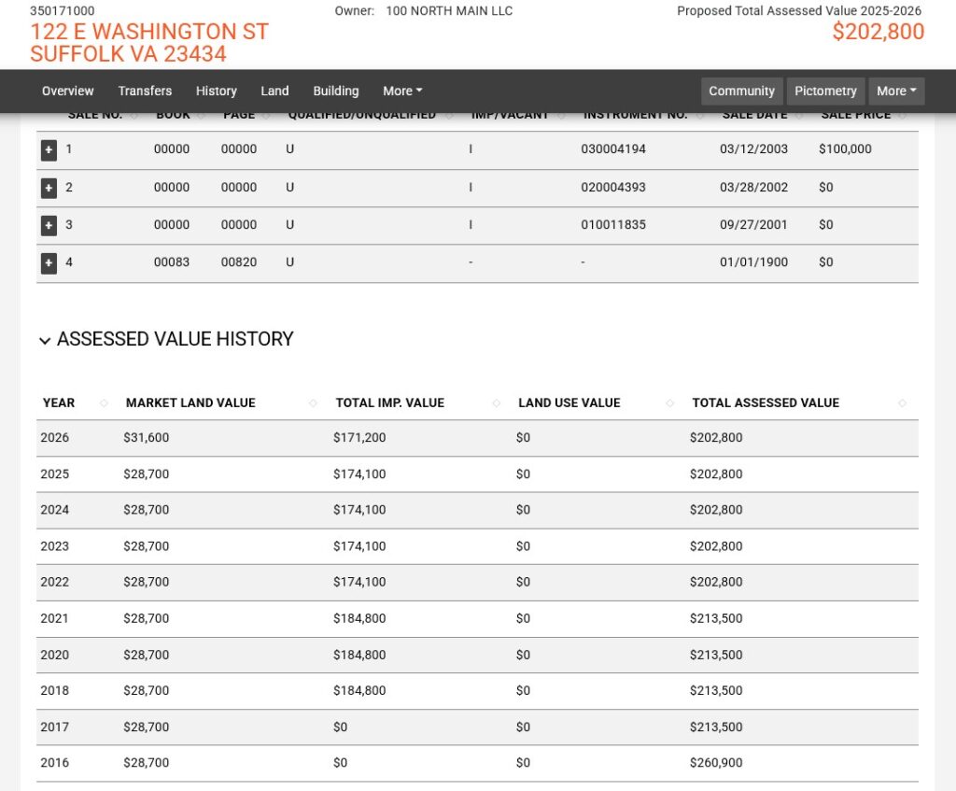Select the 122 E WASHINGTON ST address heading

point(149,32)
